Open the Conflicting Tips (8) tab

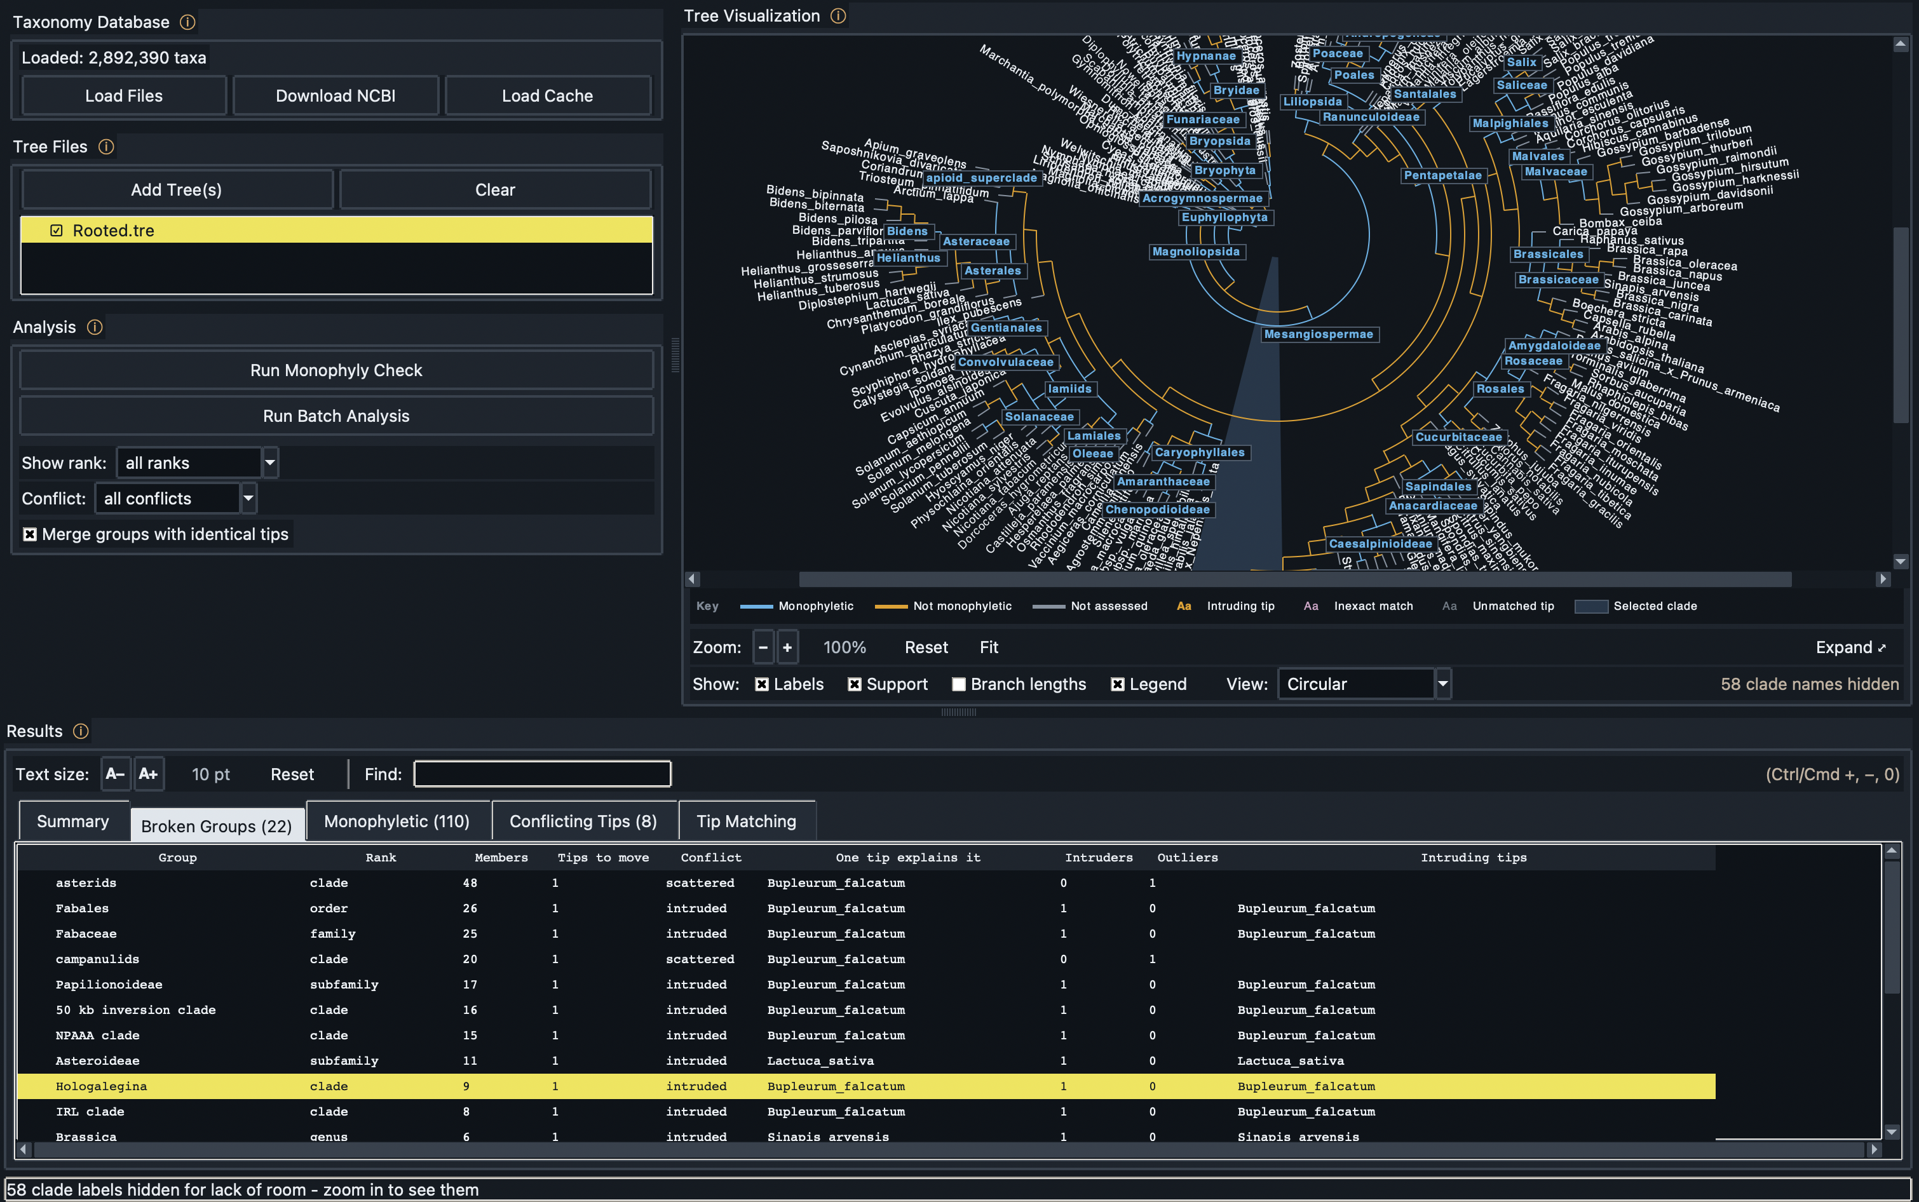[583, 821]
